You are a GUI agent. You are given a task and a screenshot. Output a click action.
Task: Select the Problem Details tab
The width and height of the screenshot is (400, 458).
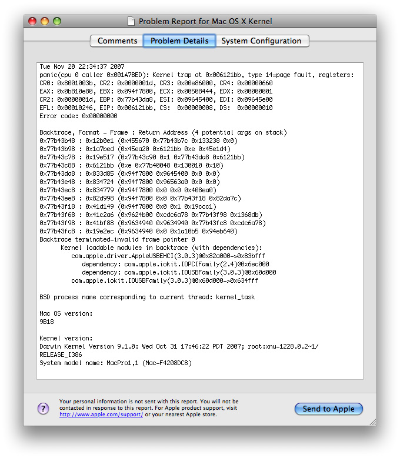click(179, 41)
